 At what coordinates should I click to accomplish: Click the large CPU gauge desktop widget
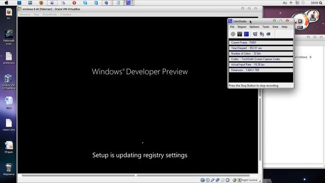tap(300, 21)
